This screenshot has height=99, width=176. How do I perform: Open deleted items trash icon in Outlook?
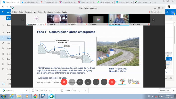3,54
